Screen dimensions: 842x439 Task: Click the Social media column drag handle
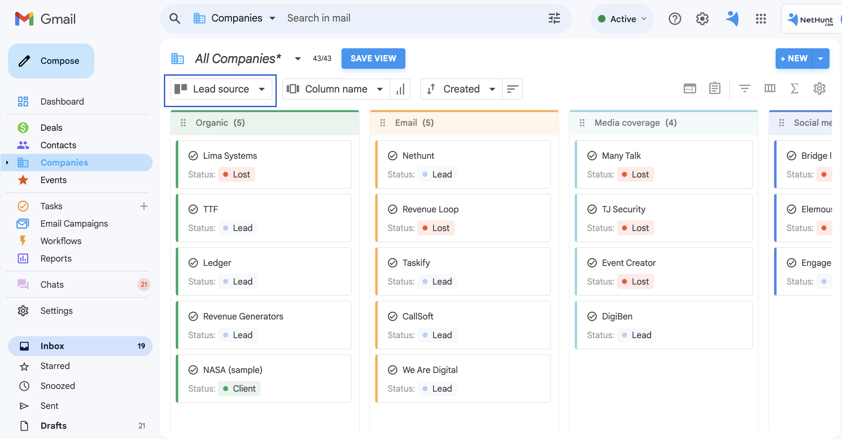[x=781, y=123]
